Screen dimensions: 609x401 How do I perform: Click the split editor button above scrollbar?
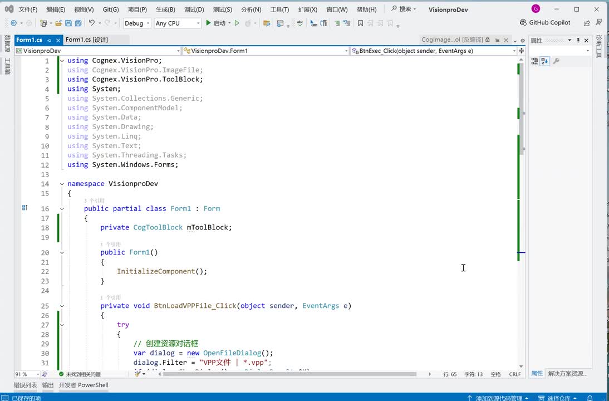(521, 51)
